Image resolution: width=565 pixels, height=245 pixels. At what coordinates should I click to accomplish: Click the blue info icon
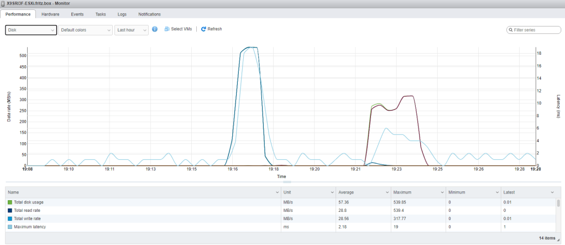(155, 29)
